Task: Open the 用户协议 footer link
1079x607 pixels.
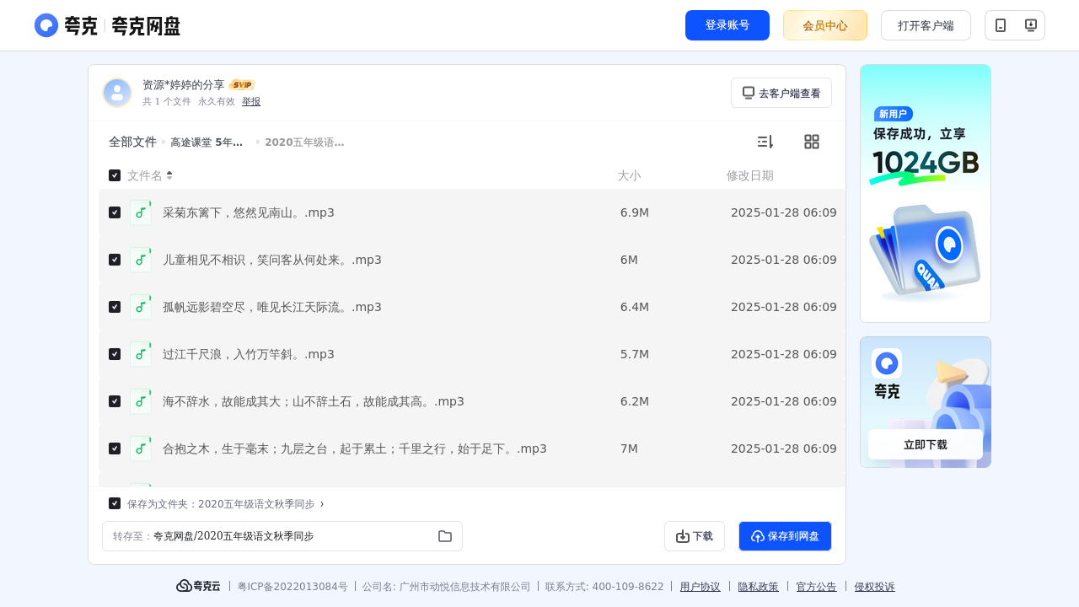Action: click(x=701, y=587)
